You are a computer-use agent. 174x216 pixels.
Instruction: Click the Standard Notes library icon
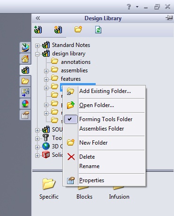click(x=46, y=45)
